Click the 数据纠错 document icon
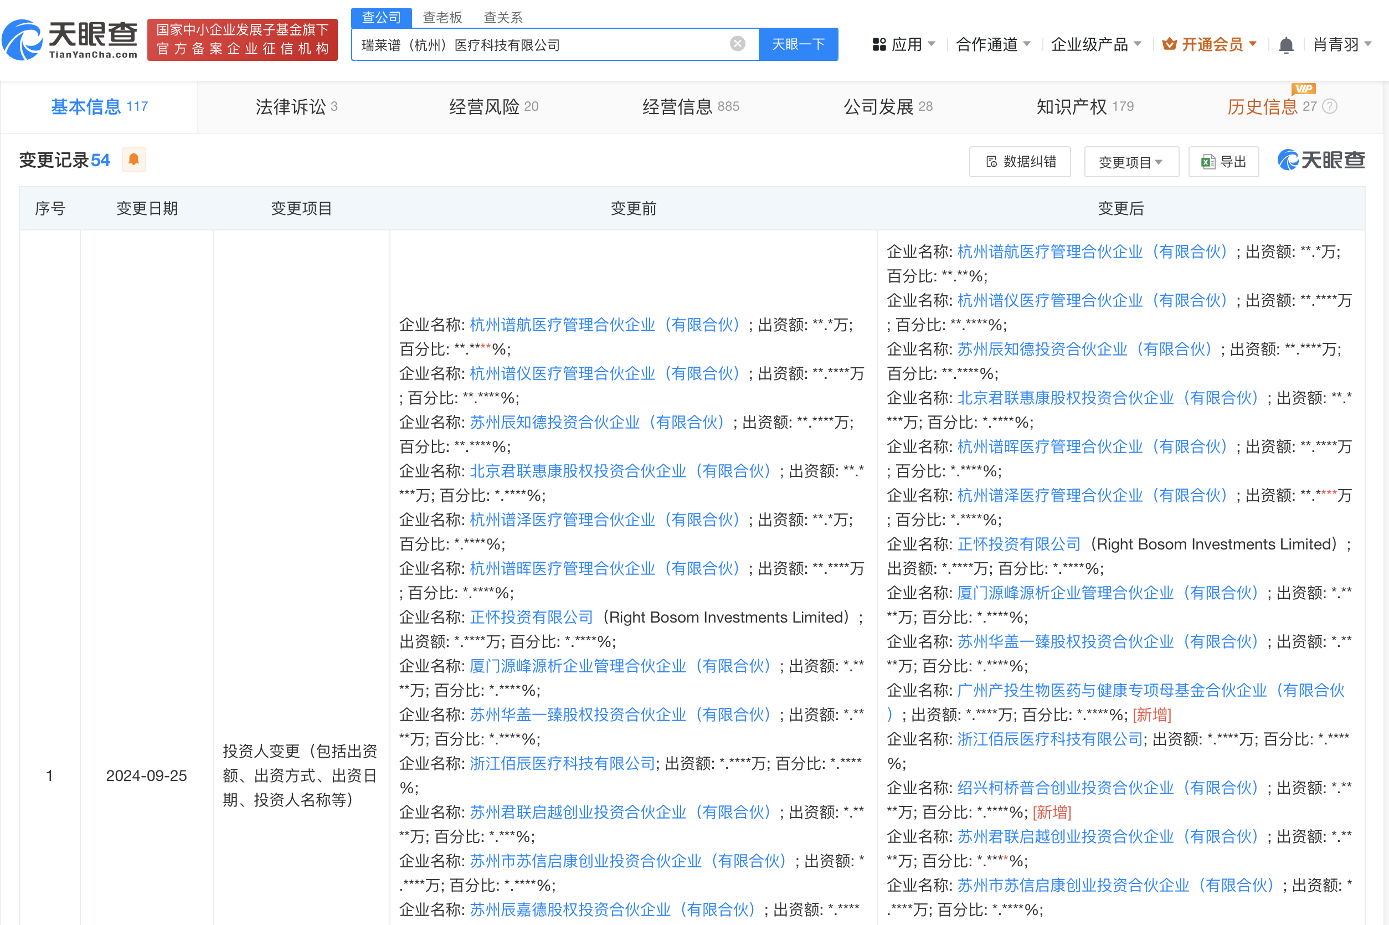 tap(991, 162)
